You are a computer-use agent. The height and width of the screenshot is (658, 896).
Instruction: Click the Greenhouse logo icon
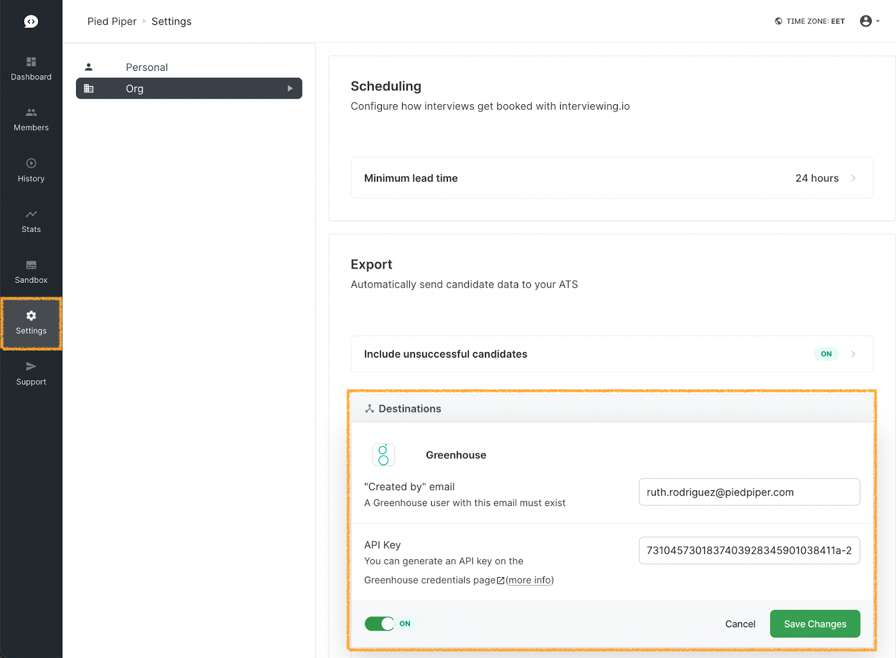[x=384, y=455]
